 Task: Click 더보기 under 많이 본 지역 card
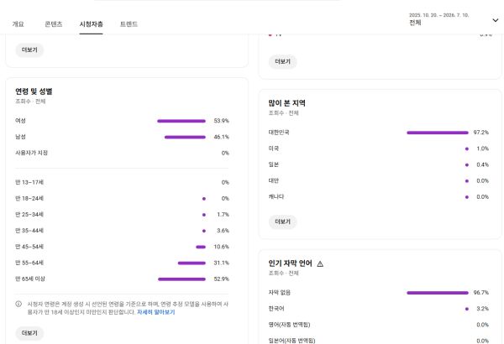pos(283,222)
